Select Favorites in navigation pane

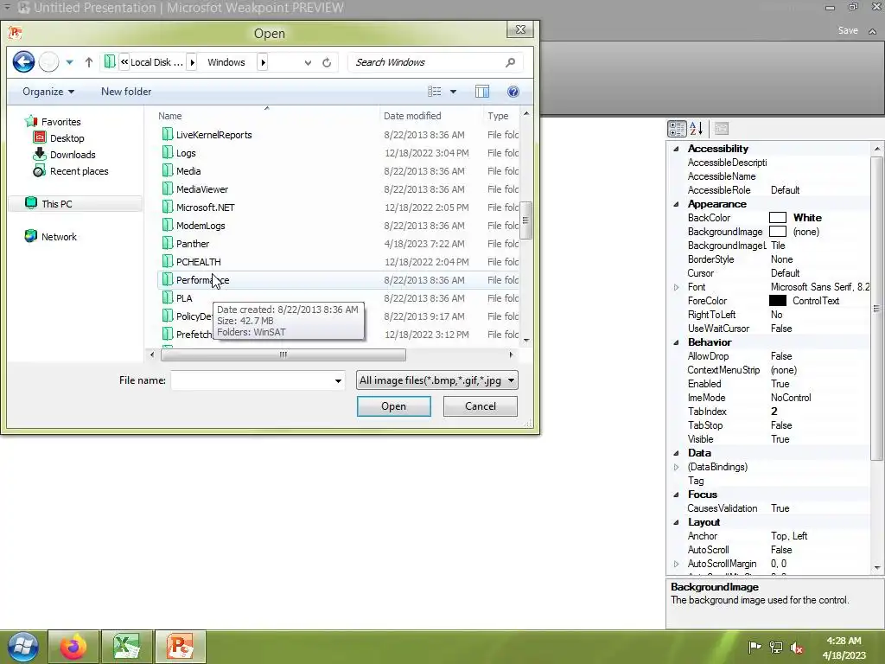(x=61, y=122)
